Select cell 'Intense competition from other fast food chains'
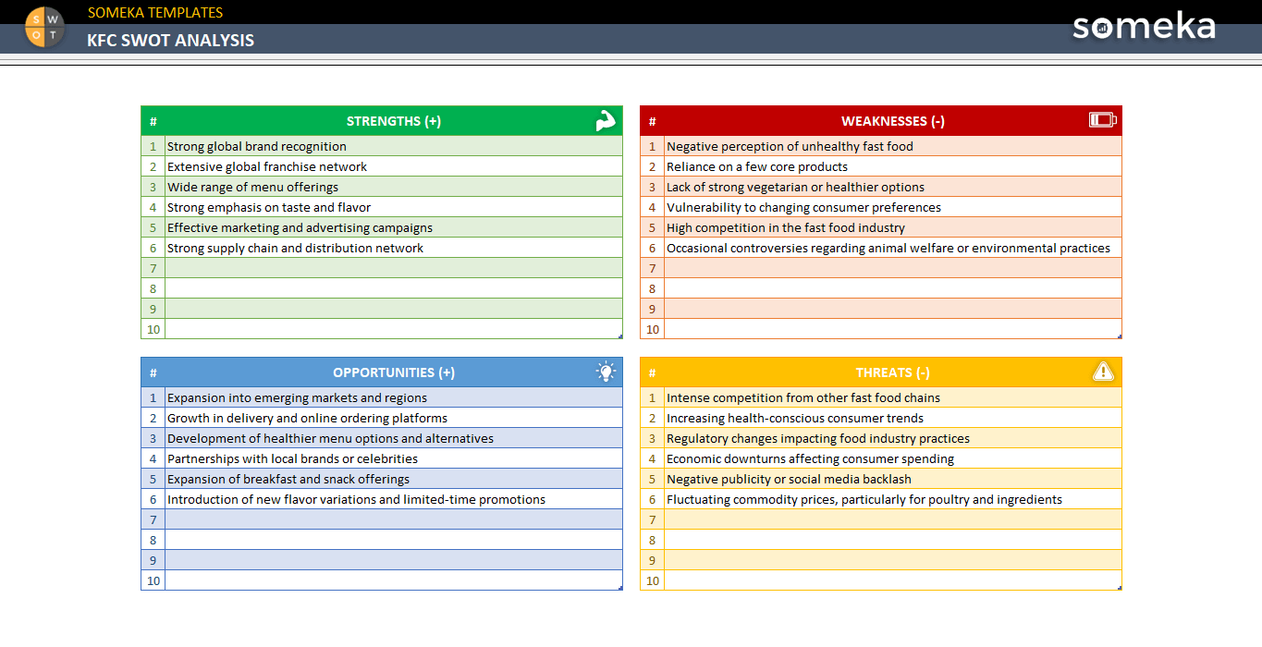 pyautogui.click(x=893, y=397)
